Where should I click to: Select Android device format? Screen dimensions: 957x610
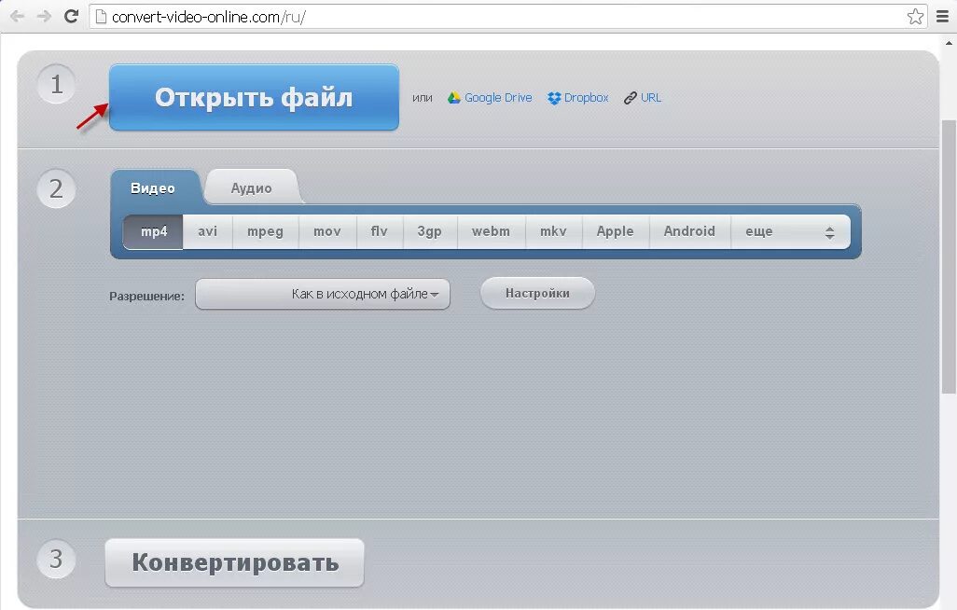(689, 231)
